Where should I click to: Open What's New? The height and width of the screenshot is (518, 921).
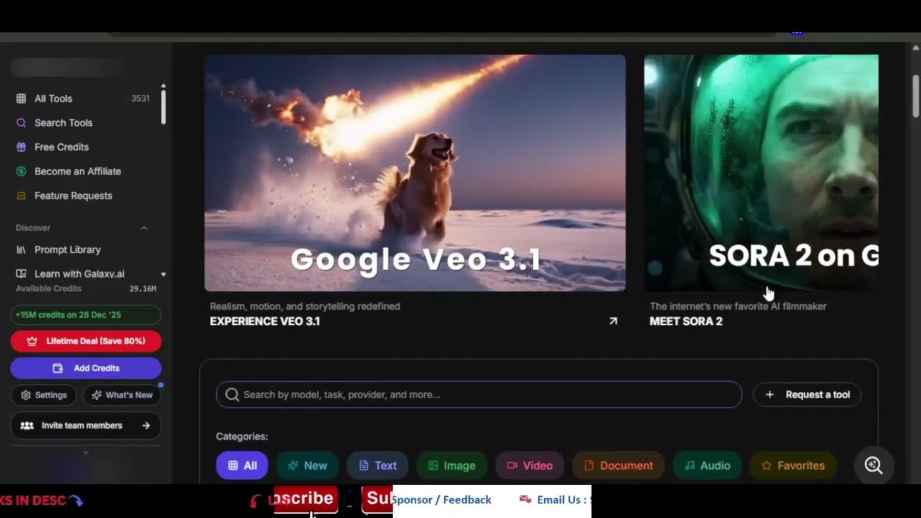[122, 395]
